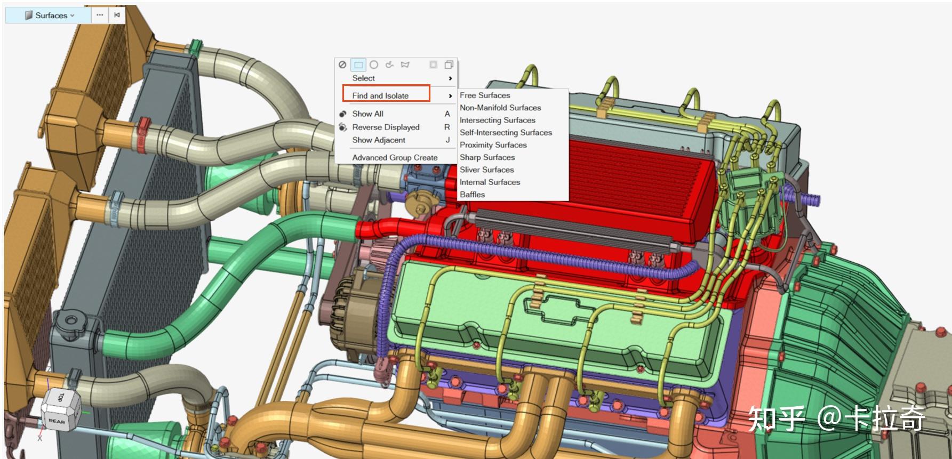Open the three-dot more options button
This screenshot has height=459, width=952.
(100, 15)
